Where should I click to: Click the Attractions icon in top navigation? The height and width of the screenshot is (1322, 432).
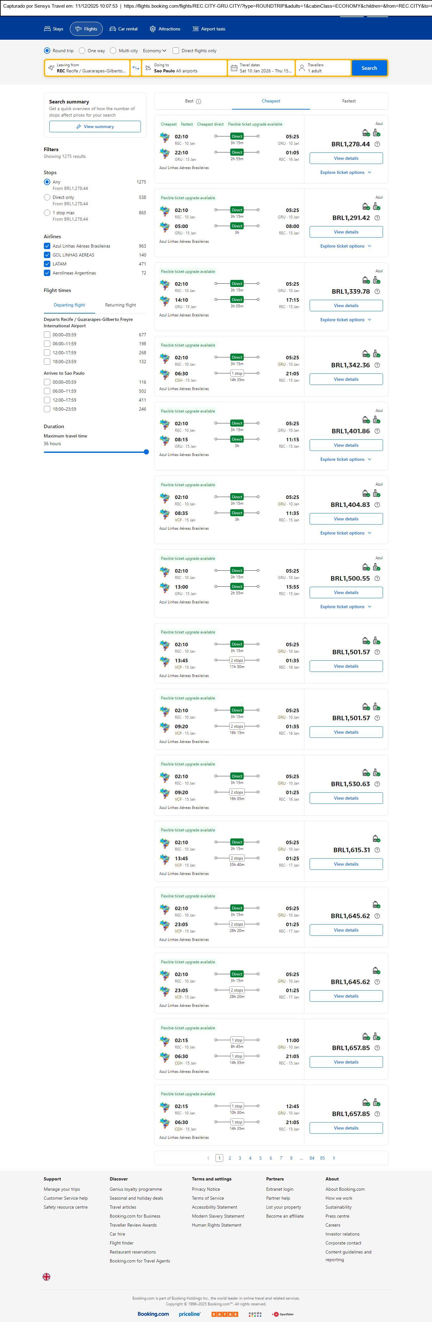point(152,29)
